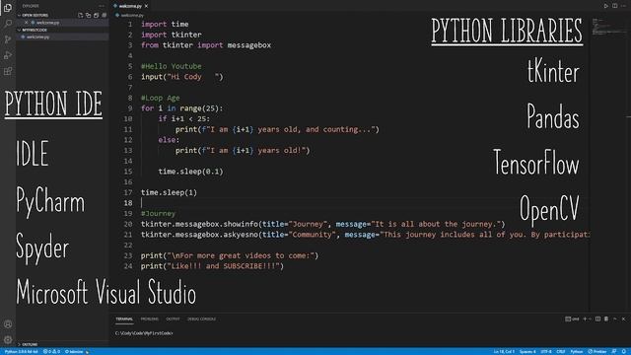Select the welcome.py editor tab

point(130,6)
